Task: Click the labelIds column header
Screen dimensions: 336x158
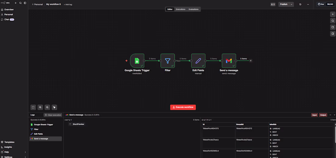Action: point(301,124)
